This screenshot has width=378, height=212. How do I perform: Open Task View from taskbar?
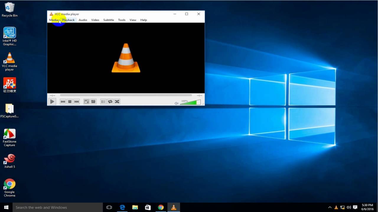(x=109, y=207)
